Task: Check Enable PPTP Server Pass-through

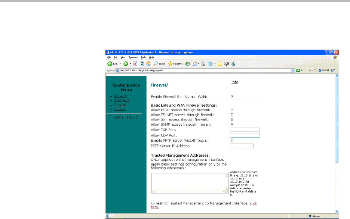Action: 232,141
